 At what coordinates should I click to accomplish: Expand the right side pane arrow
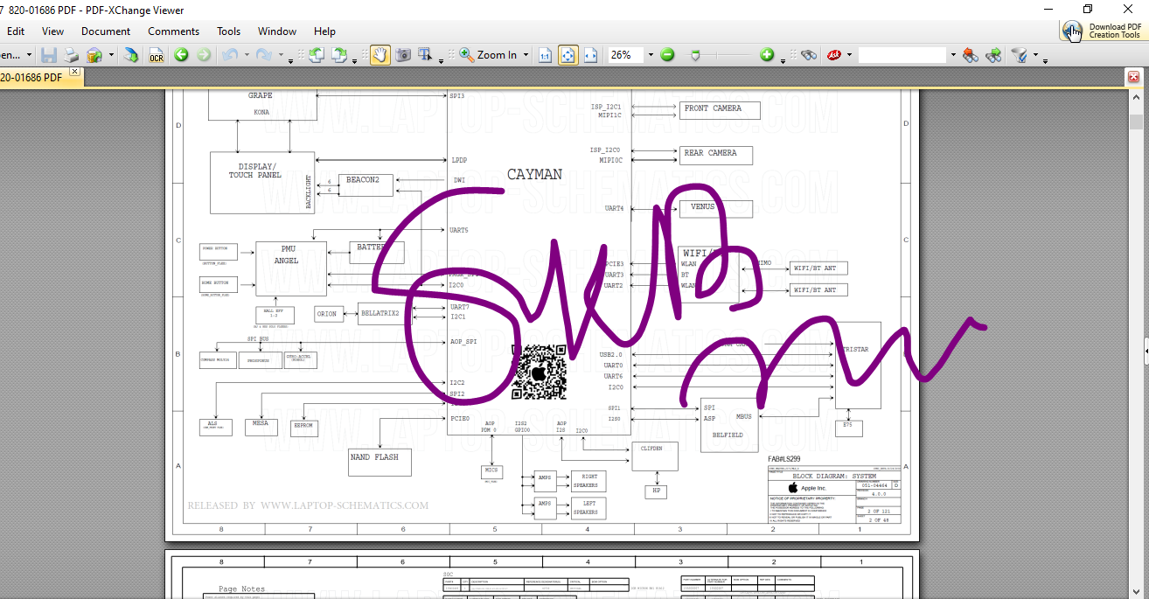pyautogui.click(x=1146, y=352)
